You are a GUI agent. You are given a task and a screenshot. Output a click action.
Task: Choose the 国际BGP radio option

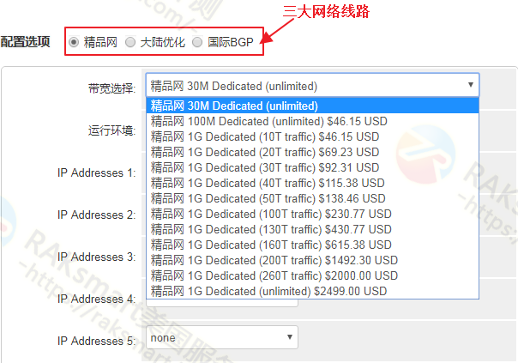(197, 42)
